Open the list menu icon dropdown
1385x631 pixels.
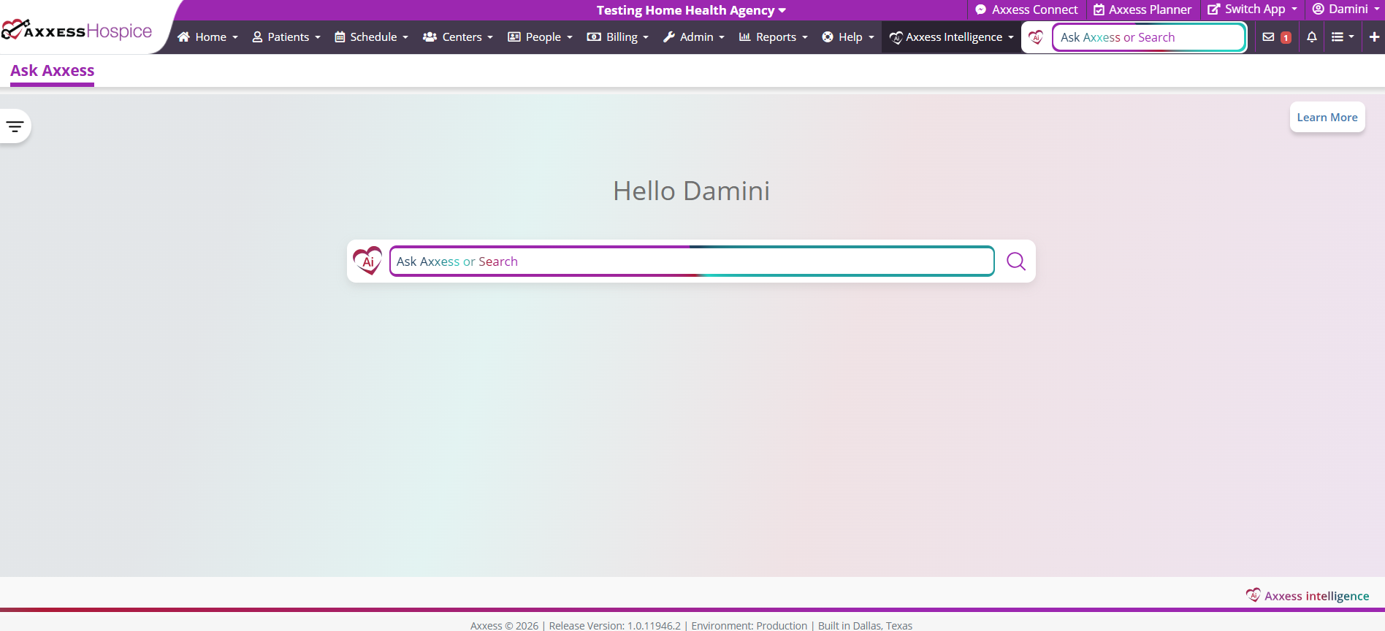point(1342,37)
